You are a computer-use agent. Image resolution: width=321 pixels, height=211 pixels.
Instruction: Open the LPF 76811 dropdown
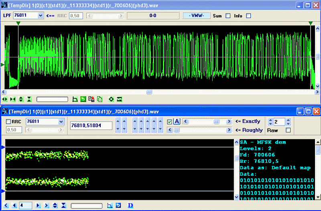tap(41, 16)
